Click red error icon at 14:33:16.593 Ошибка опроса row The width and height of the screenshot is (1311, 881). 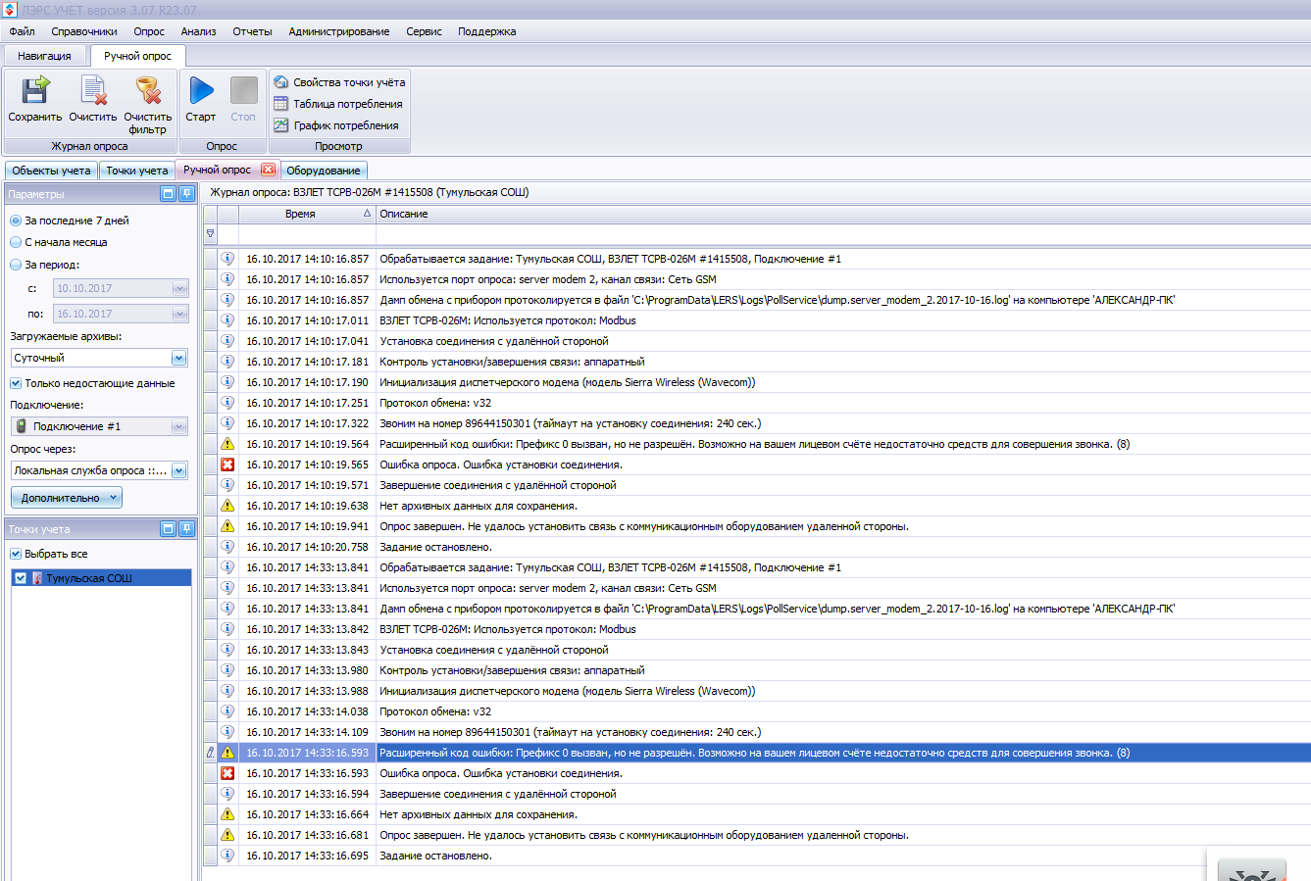point(227,773)
